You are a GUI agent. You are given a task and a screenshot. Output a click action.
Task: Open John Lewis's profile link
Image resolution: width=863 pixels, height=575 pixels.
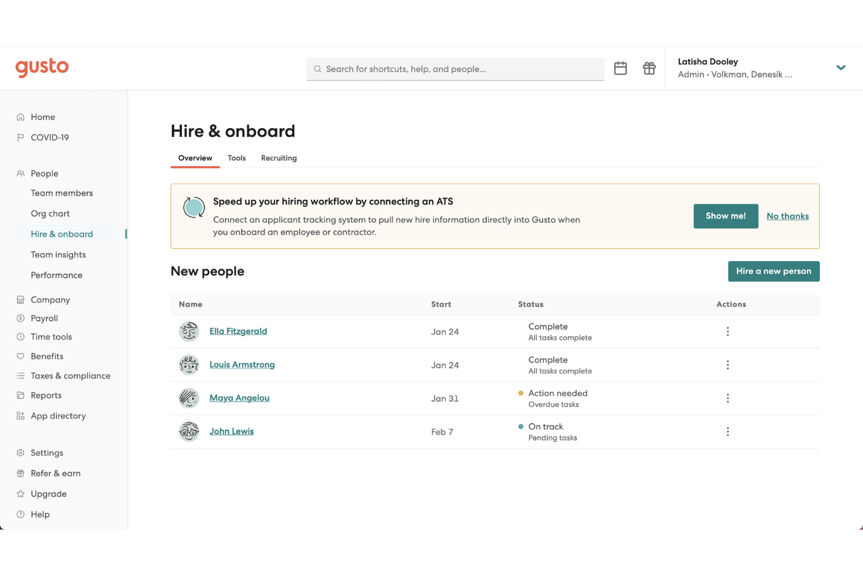[x=231, y=432]
